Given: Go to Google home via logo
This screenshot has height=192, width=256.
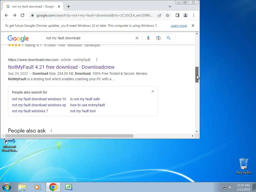Looking at the screenshot, I should [18, 38].
